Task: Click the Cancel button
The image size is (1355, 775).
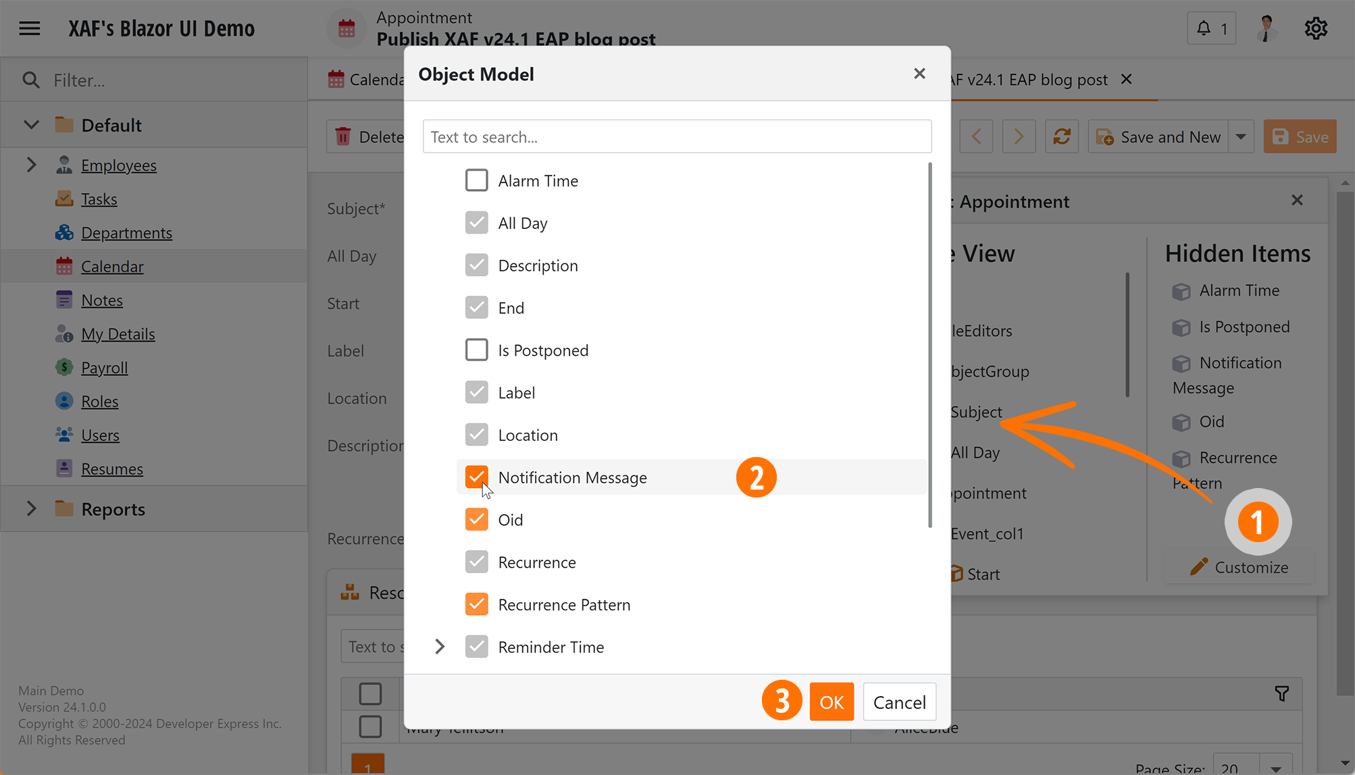Action: click(899, 702)
